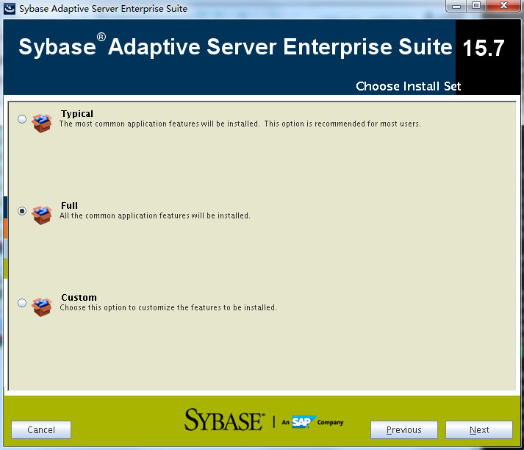Screen dimensions: 524x450
Task: Click the SAP logo in footer
Action: click(x=303, y=421)
